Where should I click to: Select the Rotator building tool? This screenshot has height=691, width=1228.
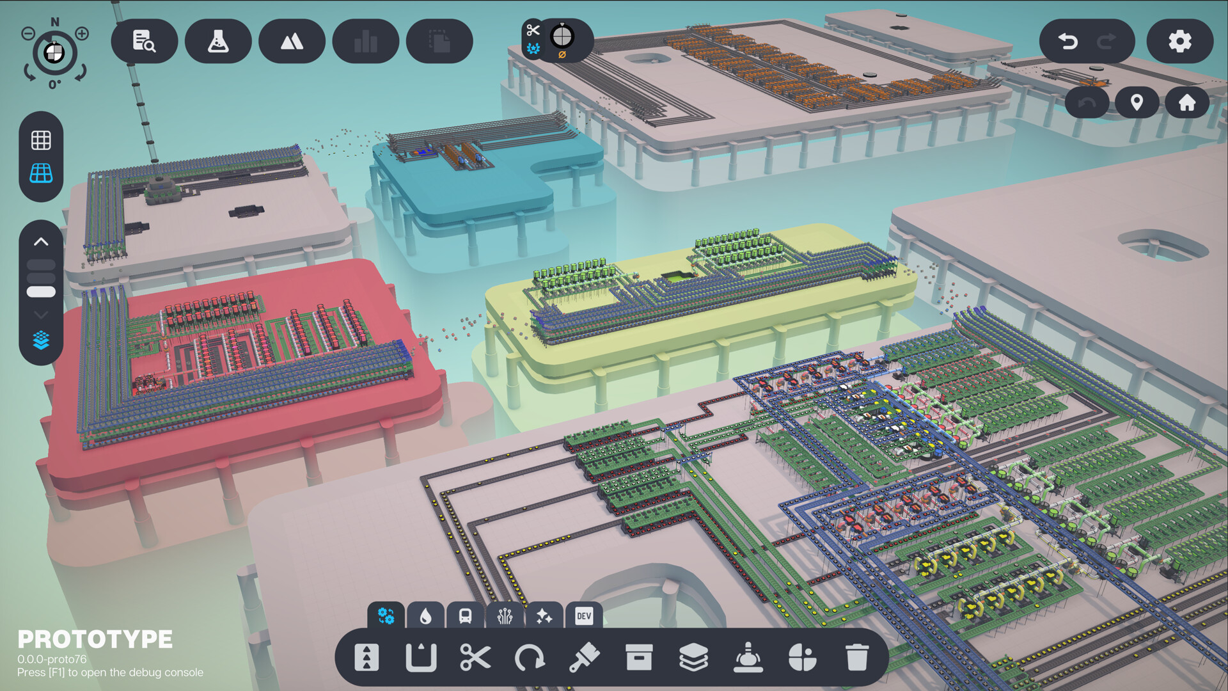coord(530,657)
